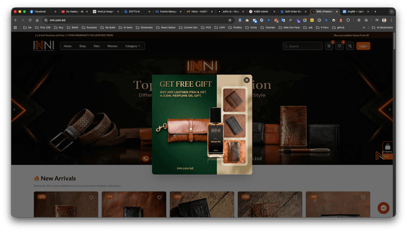Expand the tab search dropdown arrow
Viewport: 407px width, 232px height.
point(392,11)
